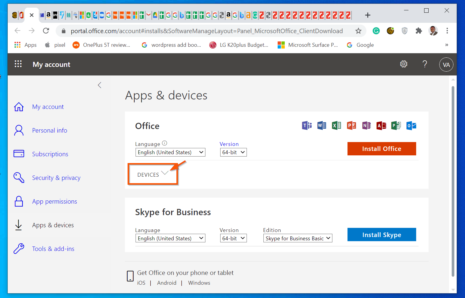Screen dimensions: 465x298
Task: Open the Chrome three-dot menu
Action: click(447, 31)
